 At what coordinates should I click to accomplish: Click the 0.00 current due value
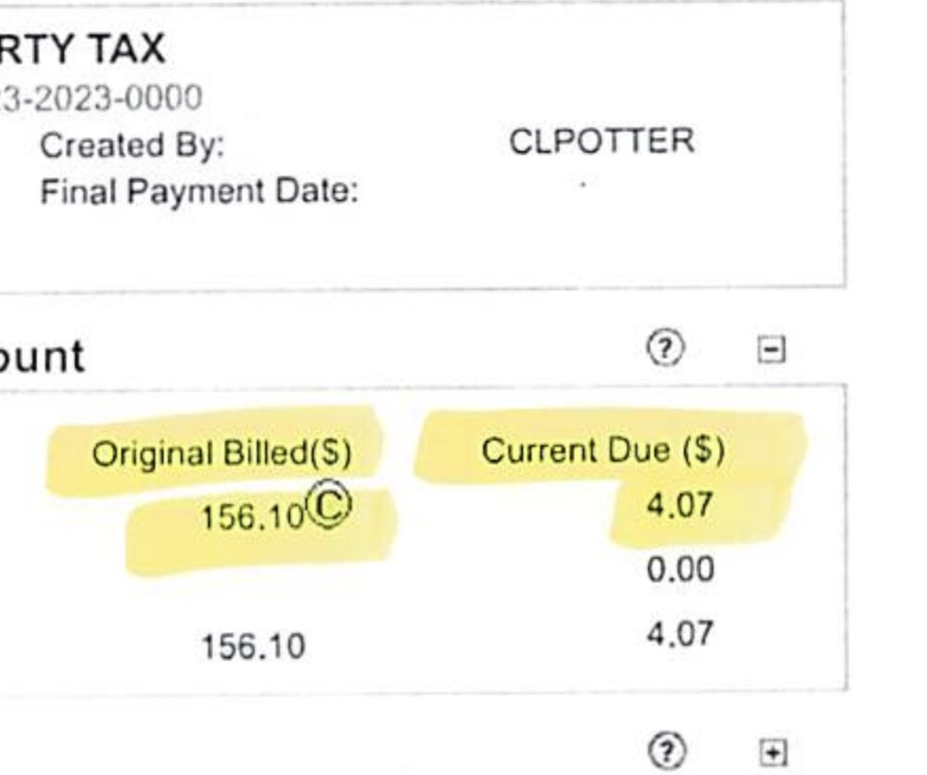click(x=680, y=568)
